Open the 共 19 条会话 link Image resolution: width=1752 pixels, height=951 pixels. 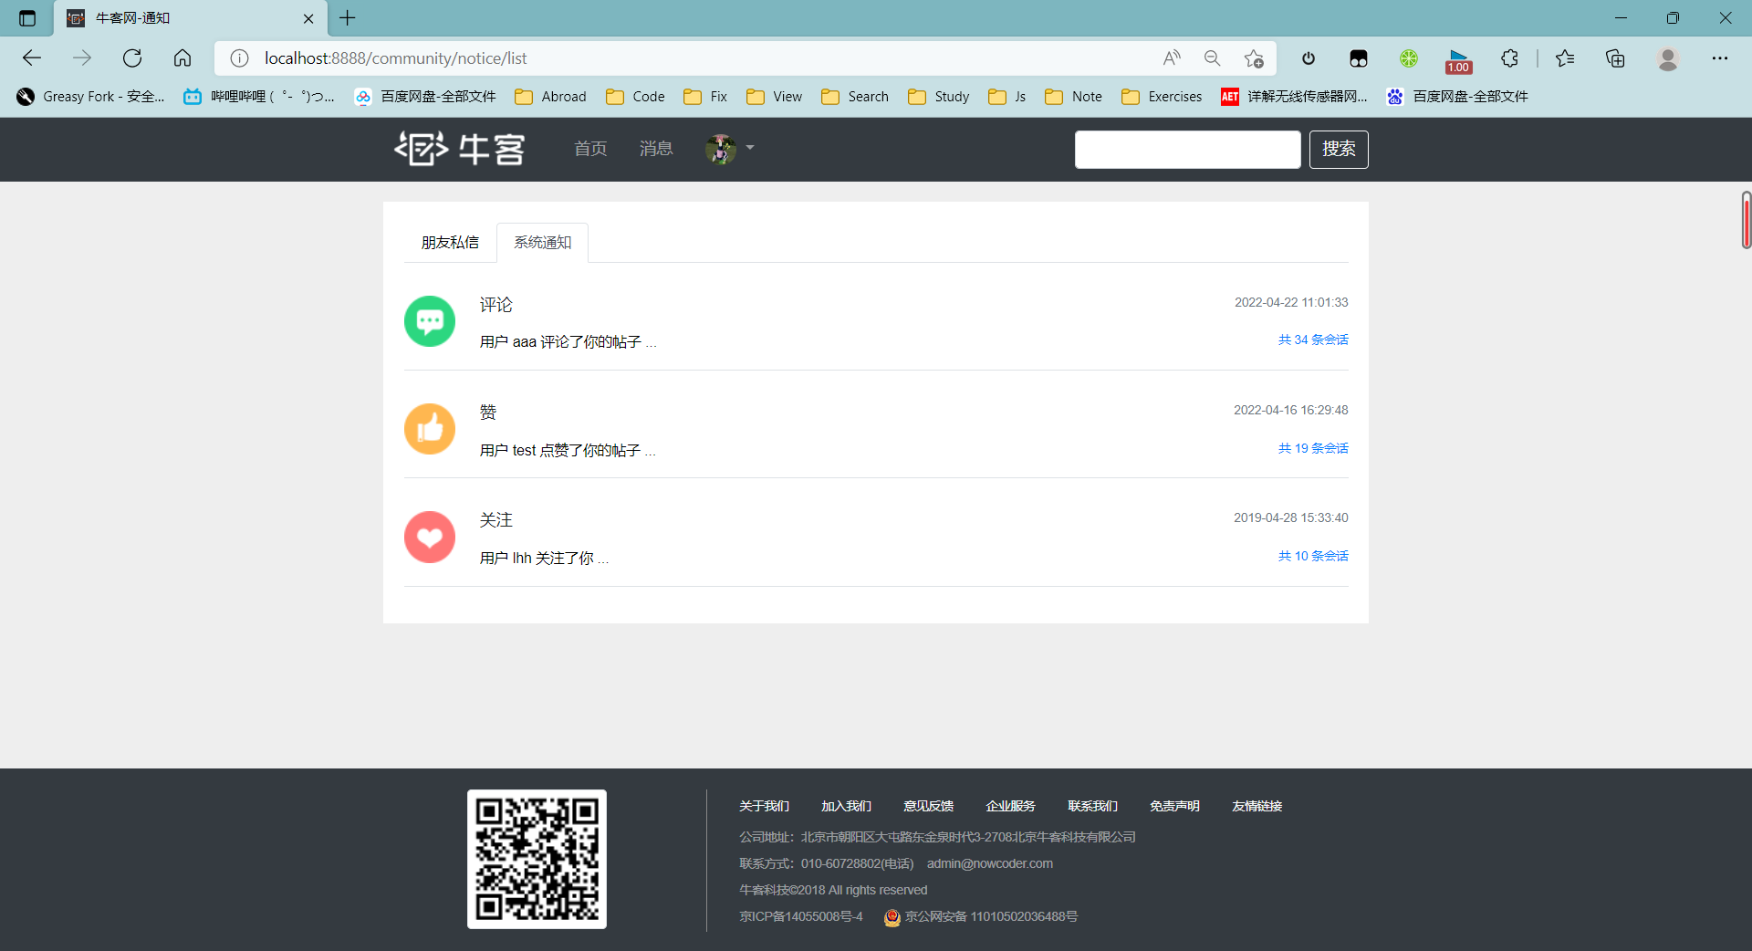click(1312, 448)
